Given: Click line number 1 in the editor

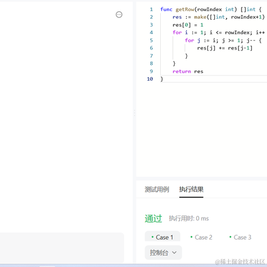Looking at the screenshot, I should point(151,9).
